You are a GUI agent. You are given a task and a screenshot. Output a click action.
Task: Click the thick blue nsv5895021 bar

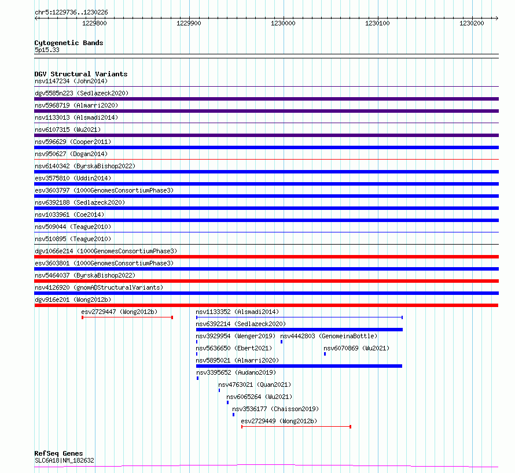pyautogui.click(x=299, y=366)
